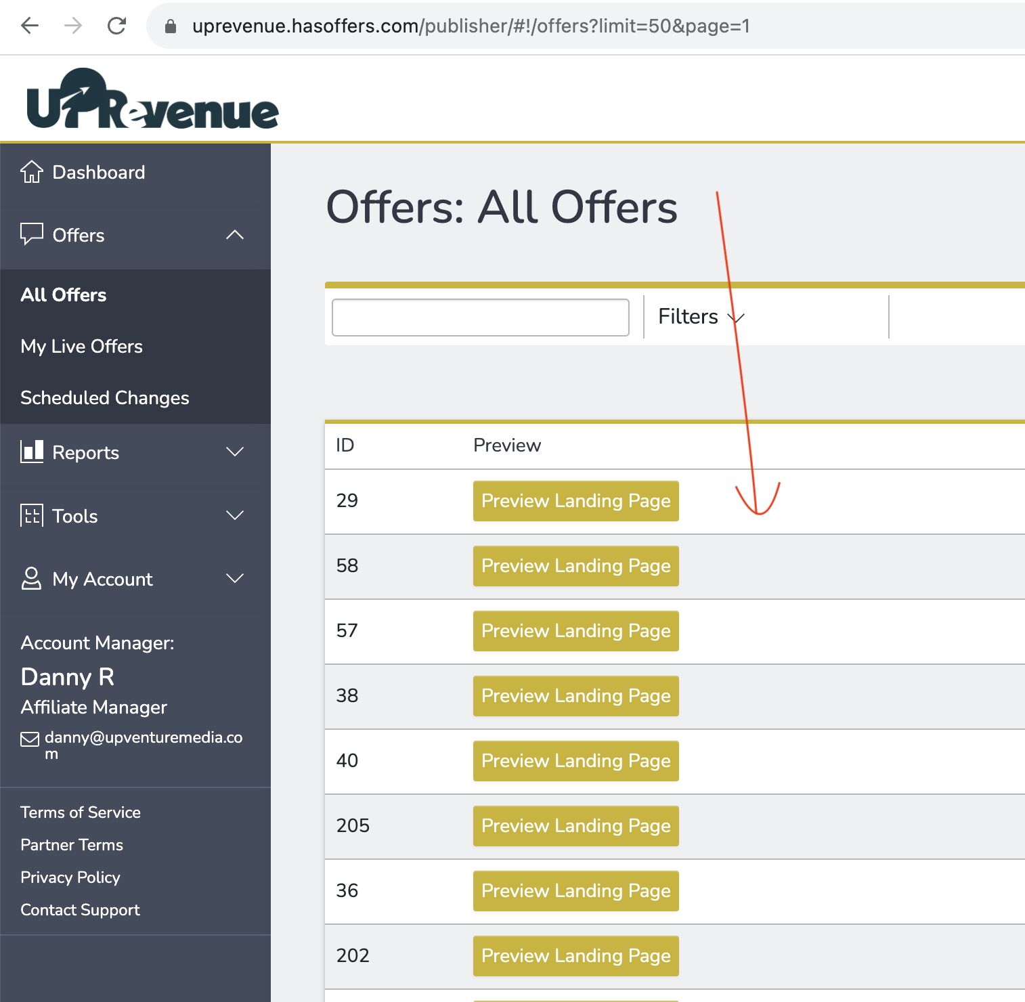Preview landing page for offer 29
Image resolution: width=1025 pixels, height=1002 pixels.
click(576, 501)
